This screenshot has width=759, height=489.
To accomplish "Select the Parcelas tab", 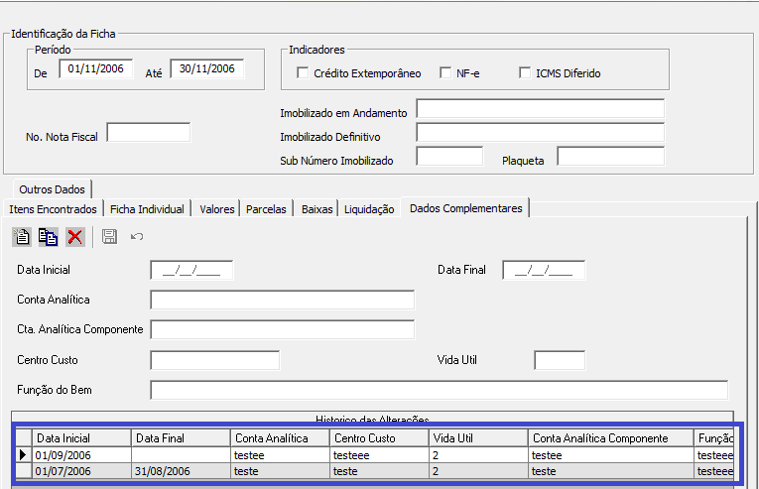I will 266,209.
